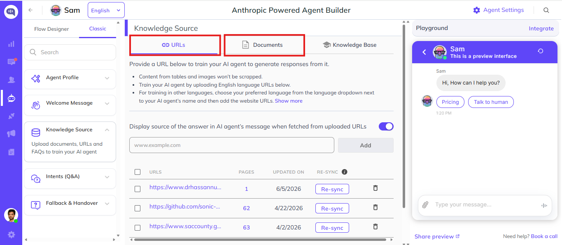Open the conversations chat sidebar icon
Image resolution: width=562 pixels, height=245 pixels.
click(x=11, y=62)
